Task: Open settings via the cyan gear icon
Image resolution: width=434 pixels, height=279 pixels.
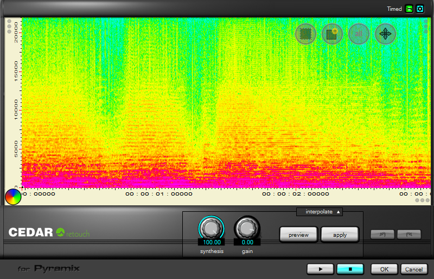Action: tap(420, 9)
